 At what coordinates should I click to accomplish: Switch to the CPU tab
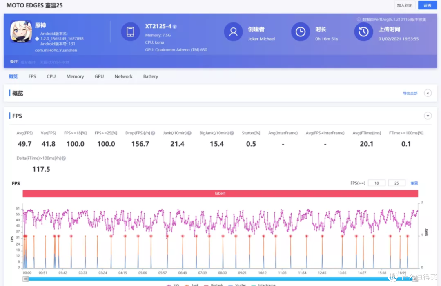[x=51, y=76]
